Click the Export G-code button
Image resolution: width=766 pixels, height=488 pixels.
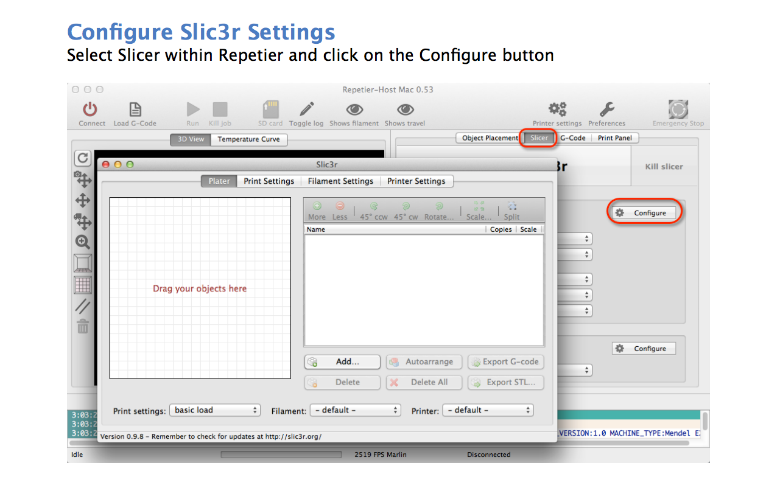point(505,361)
